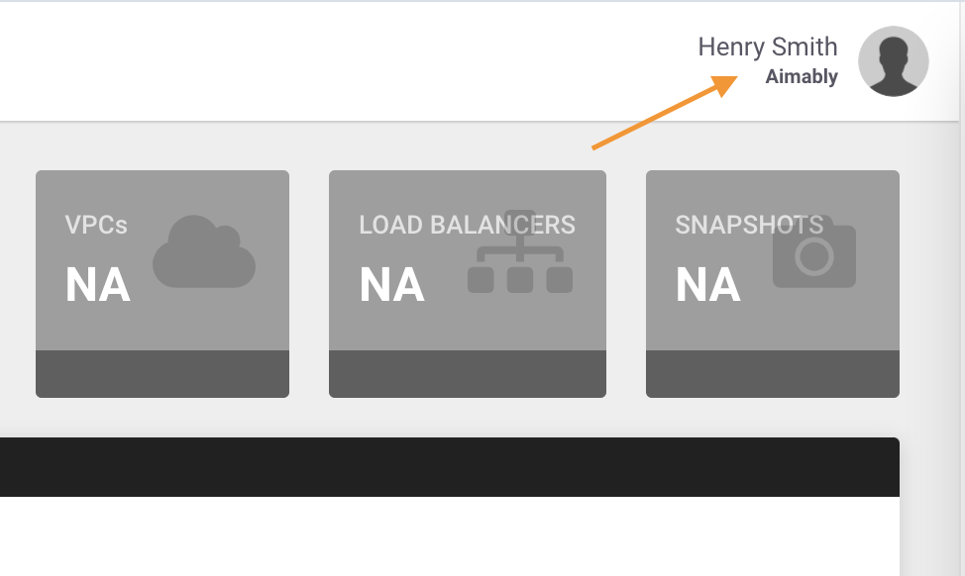Click the white panel below black header

tap(450, 536)
